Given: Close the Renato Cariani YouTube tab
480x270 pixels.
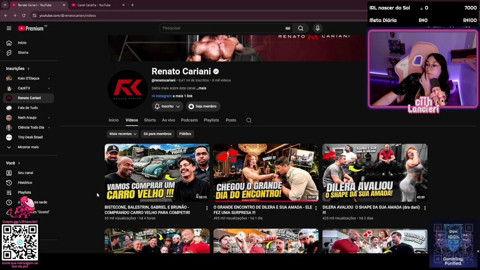Looking at the screenshot, I should pos(64,5).
